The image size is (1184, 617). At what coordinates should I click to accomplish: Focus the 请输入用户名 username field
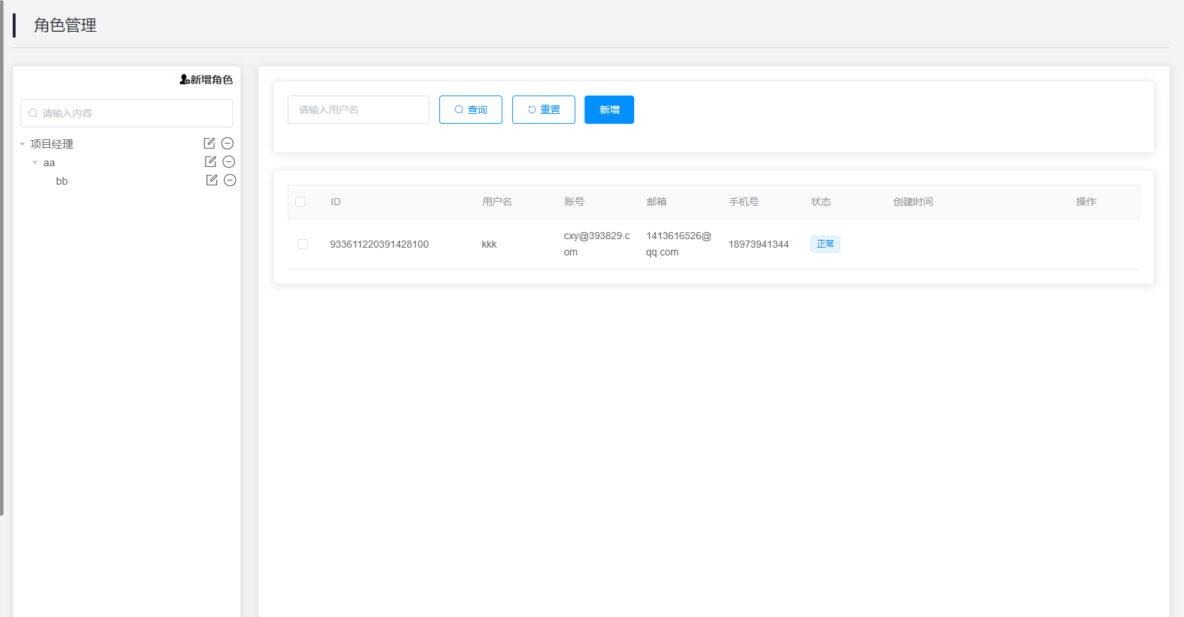coord(359,110)
